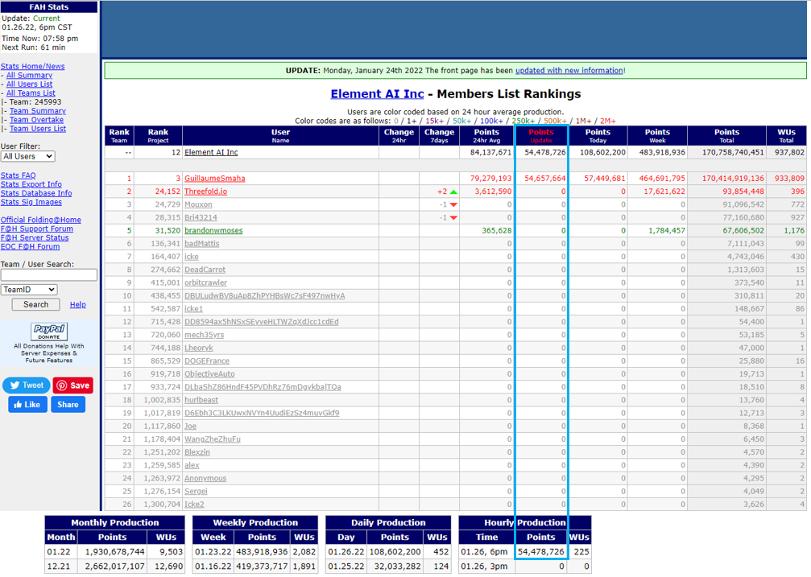Open the Help link beside Search

tap(78, 305)
